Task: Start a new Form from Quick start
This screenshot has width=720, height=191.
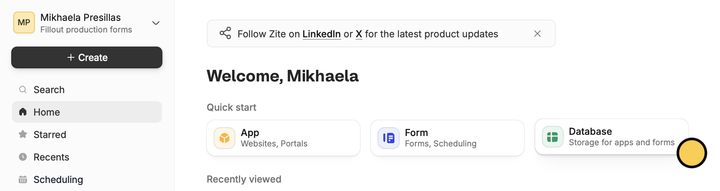Action: (x=447, y=138)
